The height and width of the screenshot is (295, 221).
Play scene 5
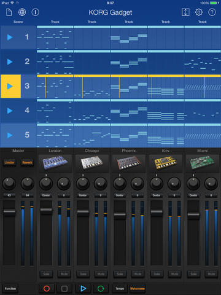(10, 135)
